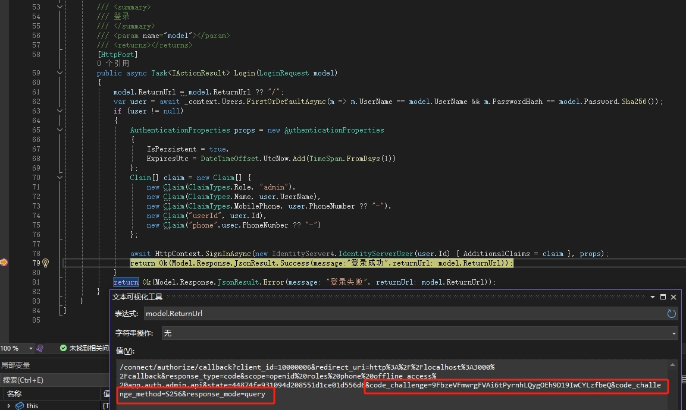The width and height of the screenshot is (686, 410).
Task: Click the dropdown arrow on the visualizer title bar
Action: click(x=652, y=297)
